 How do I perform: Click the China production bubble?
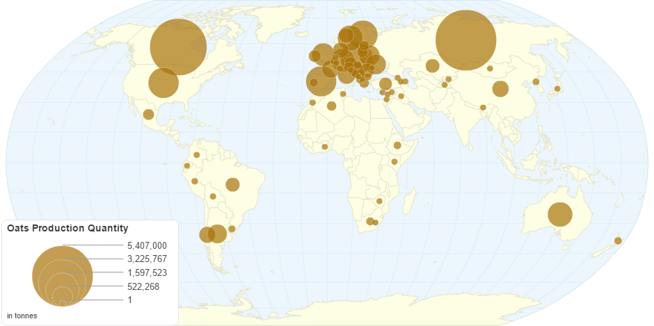click(x=500, y=88)
